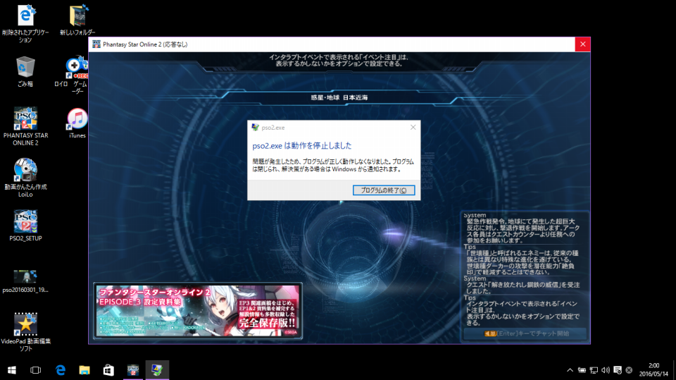Open 動画かんたん作成 LoiLo desktop icon

pyautogui.click(x=25, y=178)
